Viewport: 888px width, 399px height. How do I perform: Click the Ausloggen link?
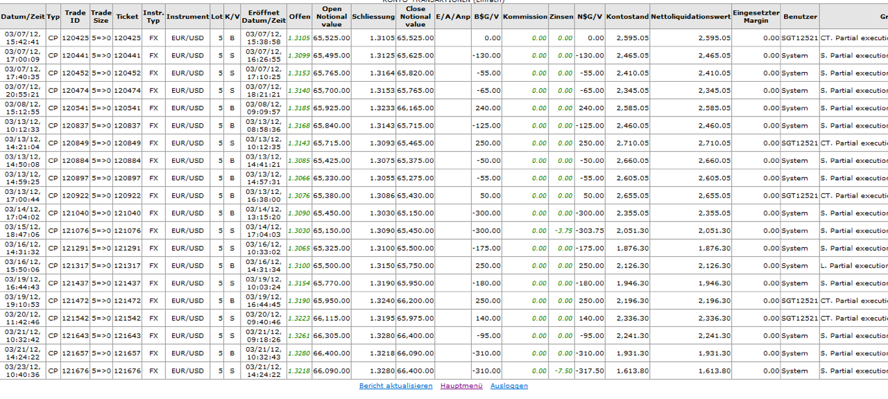(509, 386)
